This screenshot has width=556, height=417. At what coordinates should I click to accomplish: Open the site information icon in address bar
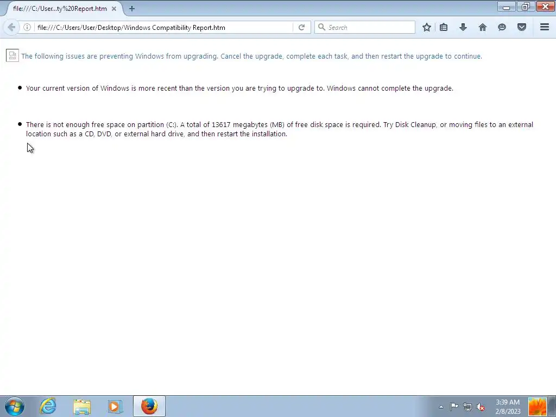pyautogui.click(x=27, y=27)
